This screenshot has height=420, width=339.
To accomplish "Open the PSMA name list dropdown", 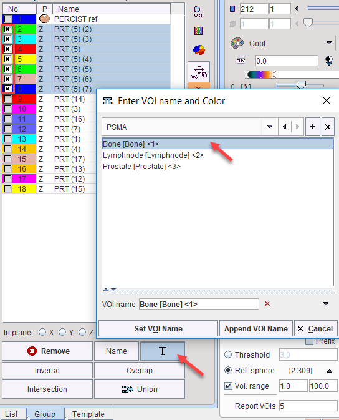I will click(x=270, y=127).
